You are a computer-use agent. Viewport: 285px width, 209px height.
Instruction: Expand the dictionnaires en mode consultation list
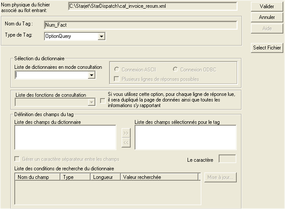point(91,75)
